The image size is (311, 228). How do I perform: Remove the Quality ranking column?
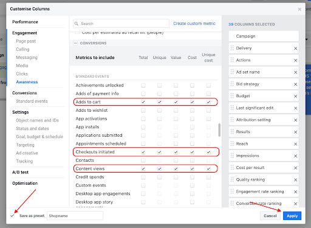click(x=295, y=180)
